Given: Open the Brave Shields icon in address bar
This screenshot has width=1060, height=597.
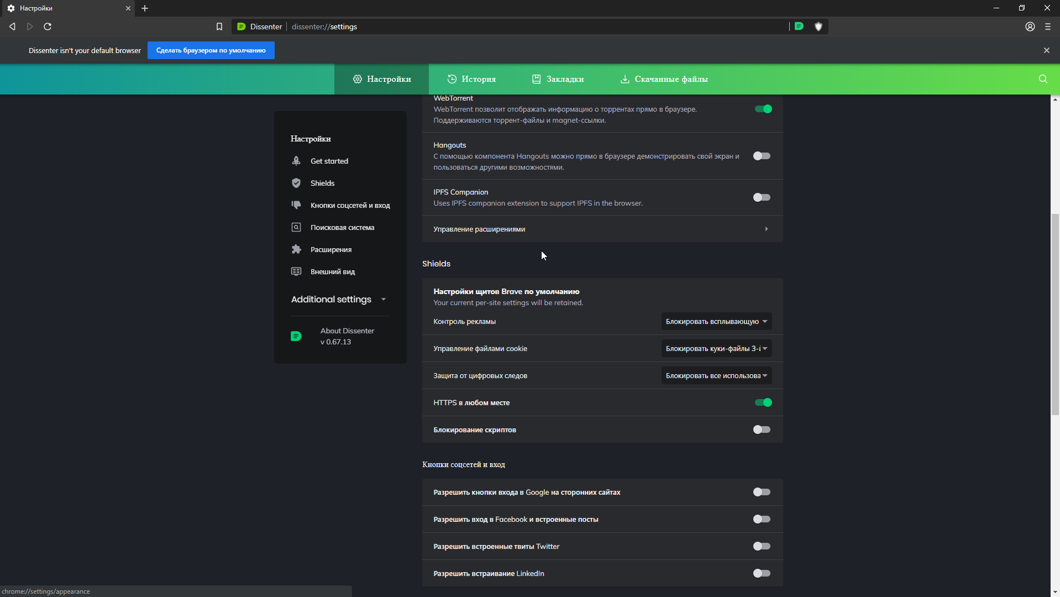Looking at the screenshot, I should click(818, 27).
